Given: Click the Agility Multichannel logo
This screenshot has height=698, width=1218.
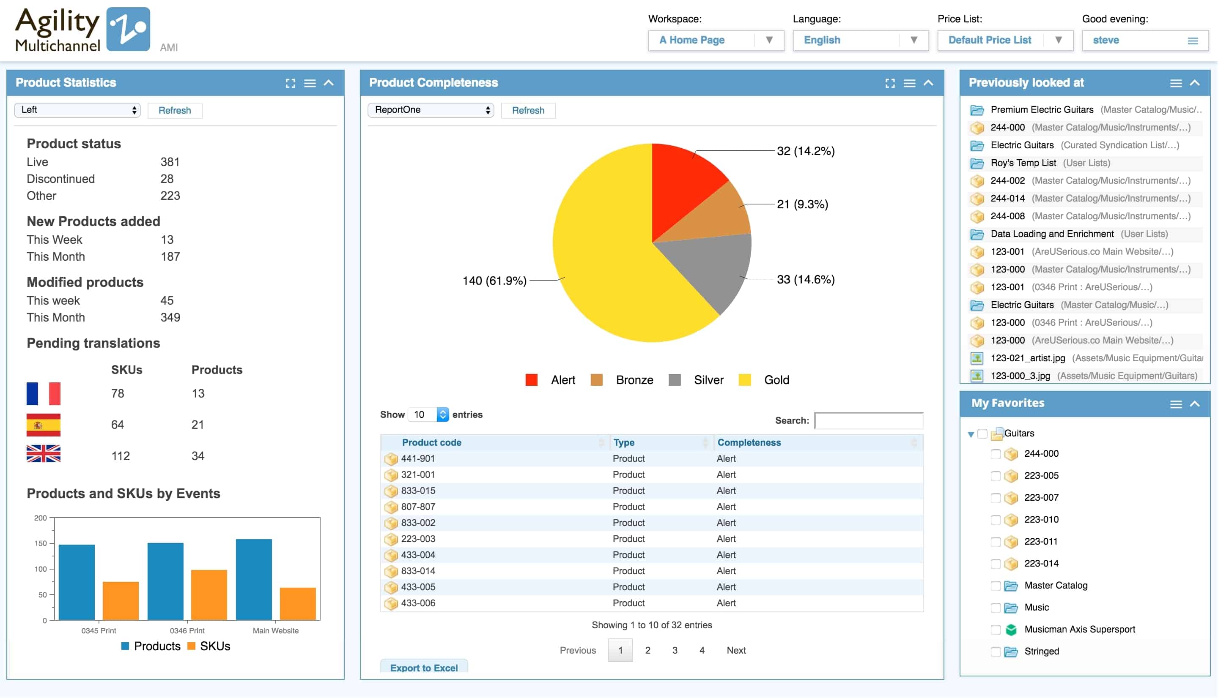Looking at the screenshot, I should [x=82, y=30].
